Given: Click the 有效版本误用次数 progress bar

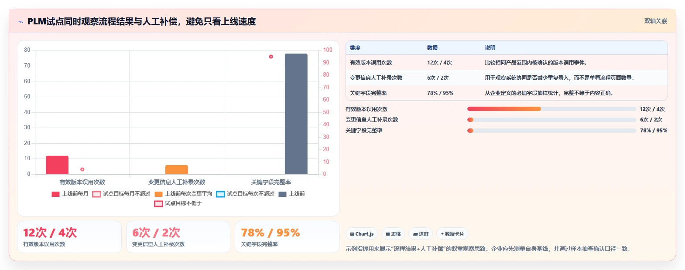Looking at the screenshot, I should point(551,109).
